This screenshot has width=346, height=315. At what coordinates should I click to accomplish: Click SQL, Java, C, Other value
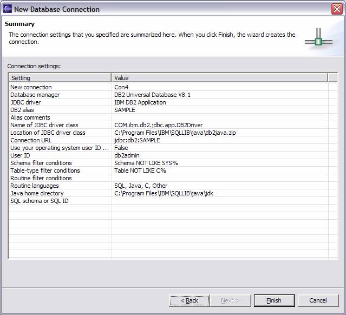pos(141,186)
